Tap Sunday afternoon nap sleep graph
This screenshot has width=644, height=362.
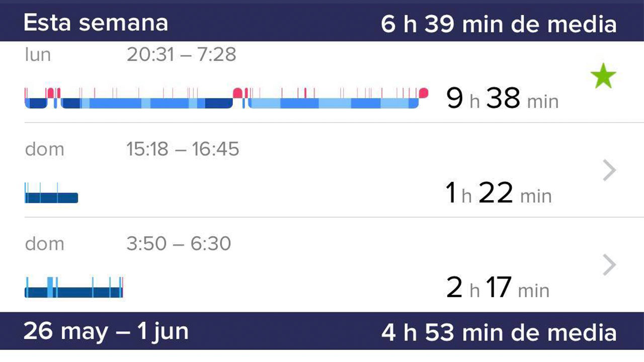51,197
